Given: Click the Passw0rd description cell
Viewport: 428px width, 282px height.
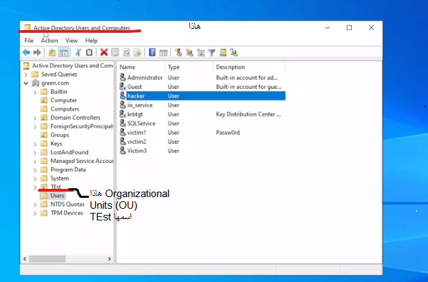Looking at the screenshot, I should (228, 133).
